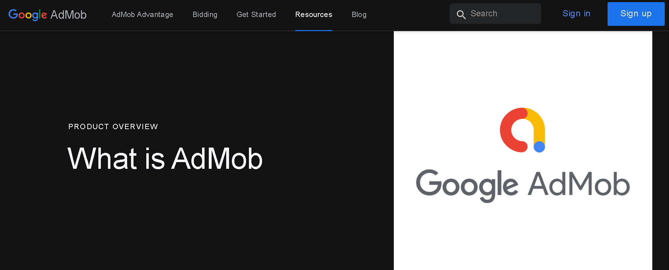Open the AdMob Advantage menu item

[x=142, y=15]
